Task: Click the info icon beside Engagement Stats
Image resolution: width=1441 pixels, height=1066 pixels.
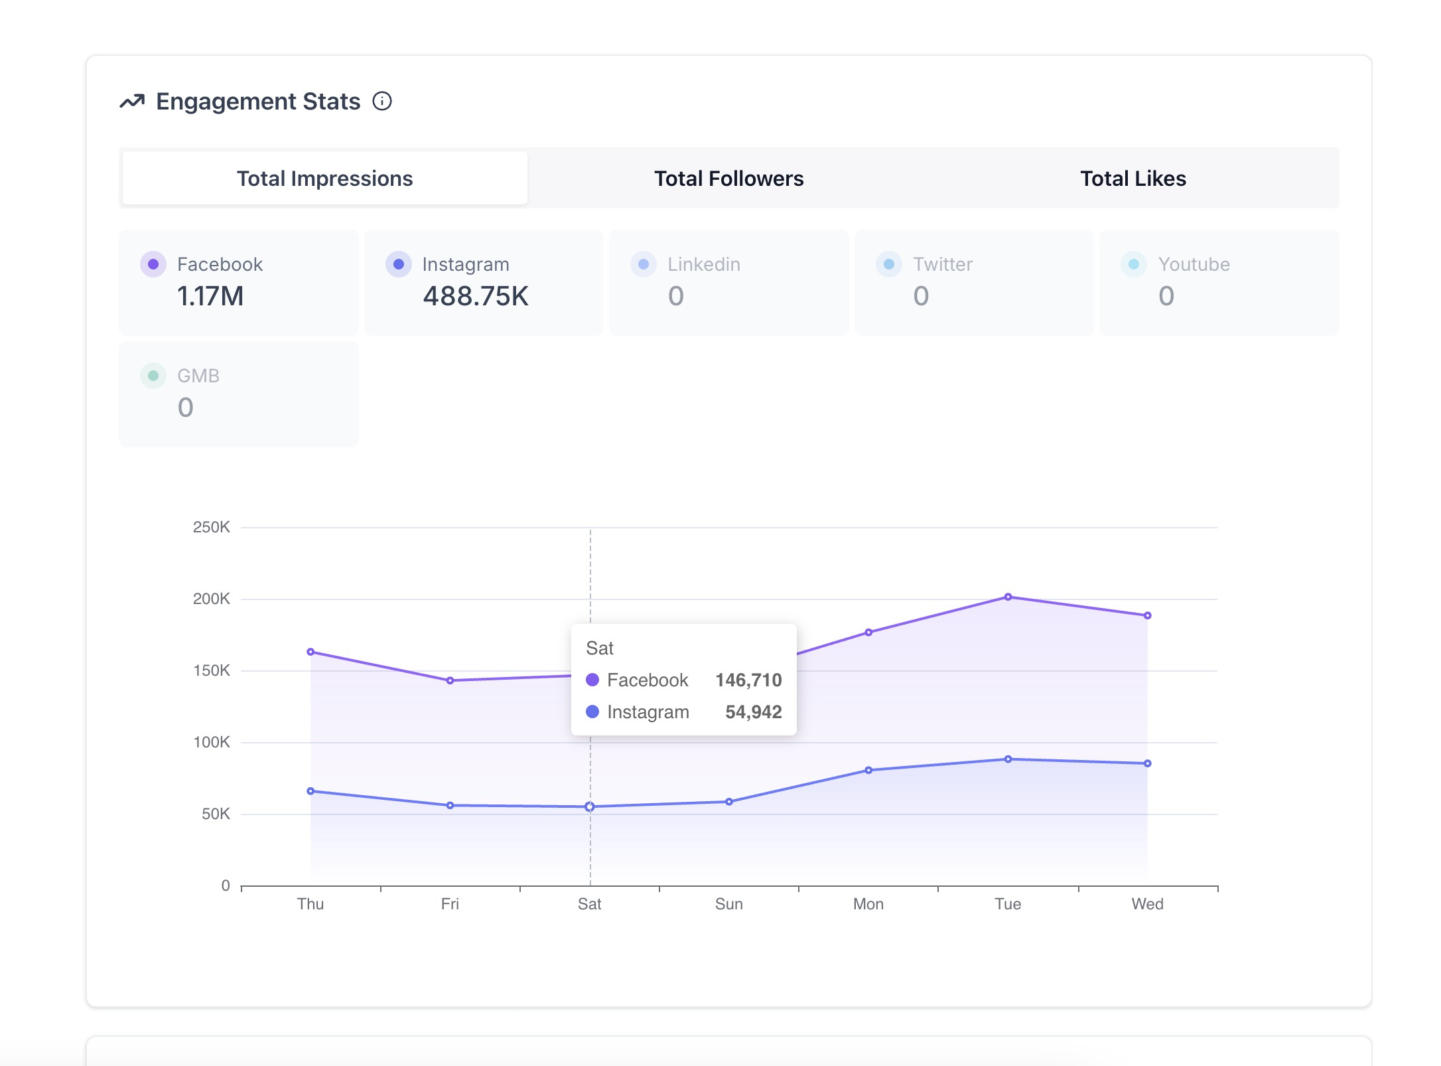Action: pos(382,102)
